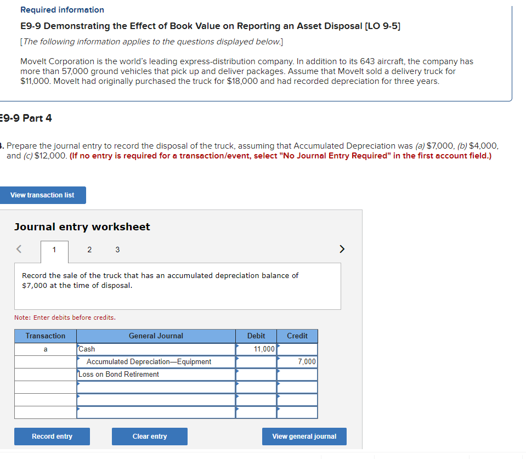Open the View general journal

point(304,436)
